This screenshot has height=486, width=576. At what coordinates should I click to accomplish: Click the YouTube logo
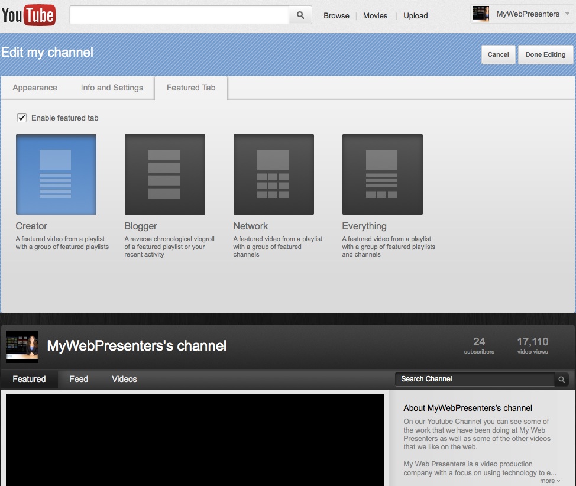pos(28,15)
